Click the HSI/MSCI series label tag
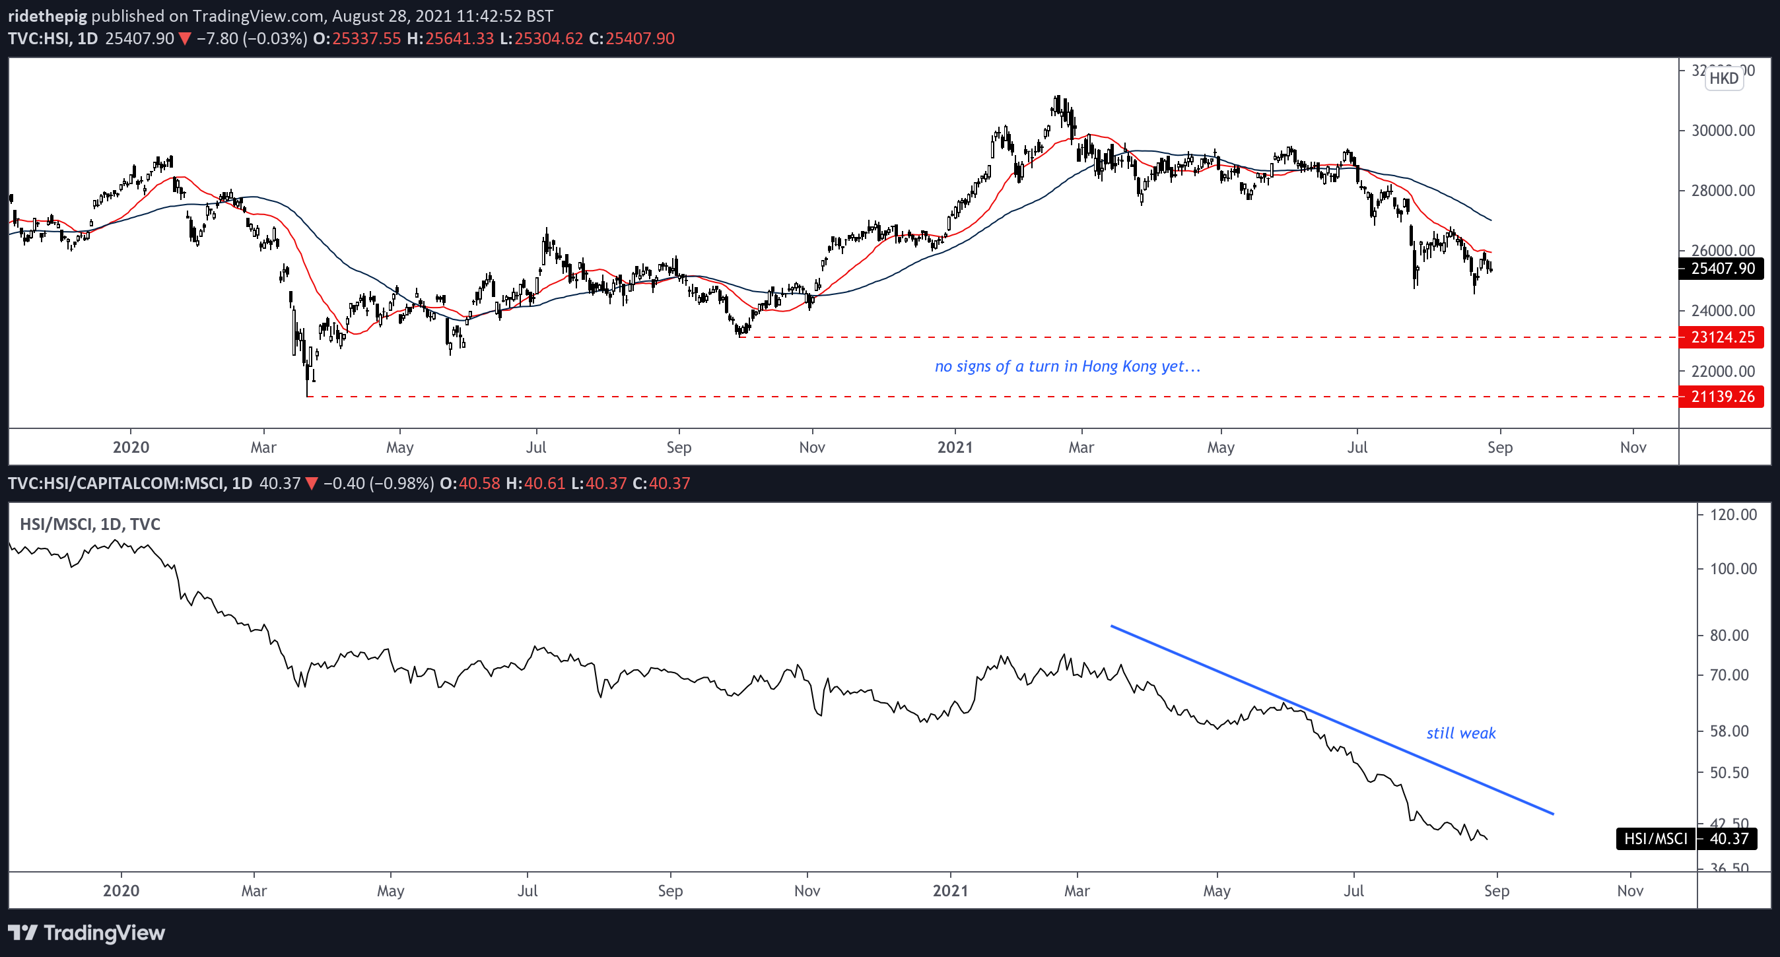The width and height of the screenshot is (1780, 957). (x=1656, y=839)
